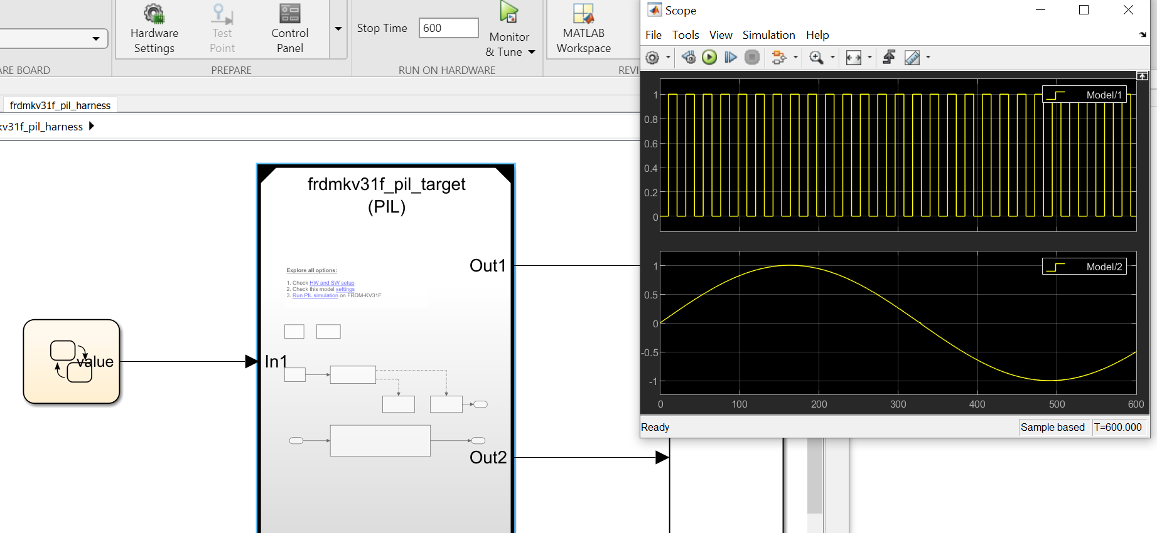Open the Monitor & Tune dropdown arrow
Screen dimensions: 1157x533
(x=532, y=52)
